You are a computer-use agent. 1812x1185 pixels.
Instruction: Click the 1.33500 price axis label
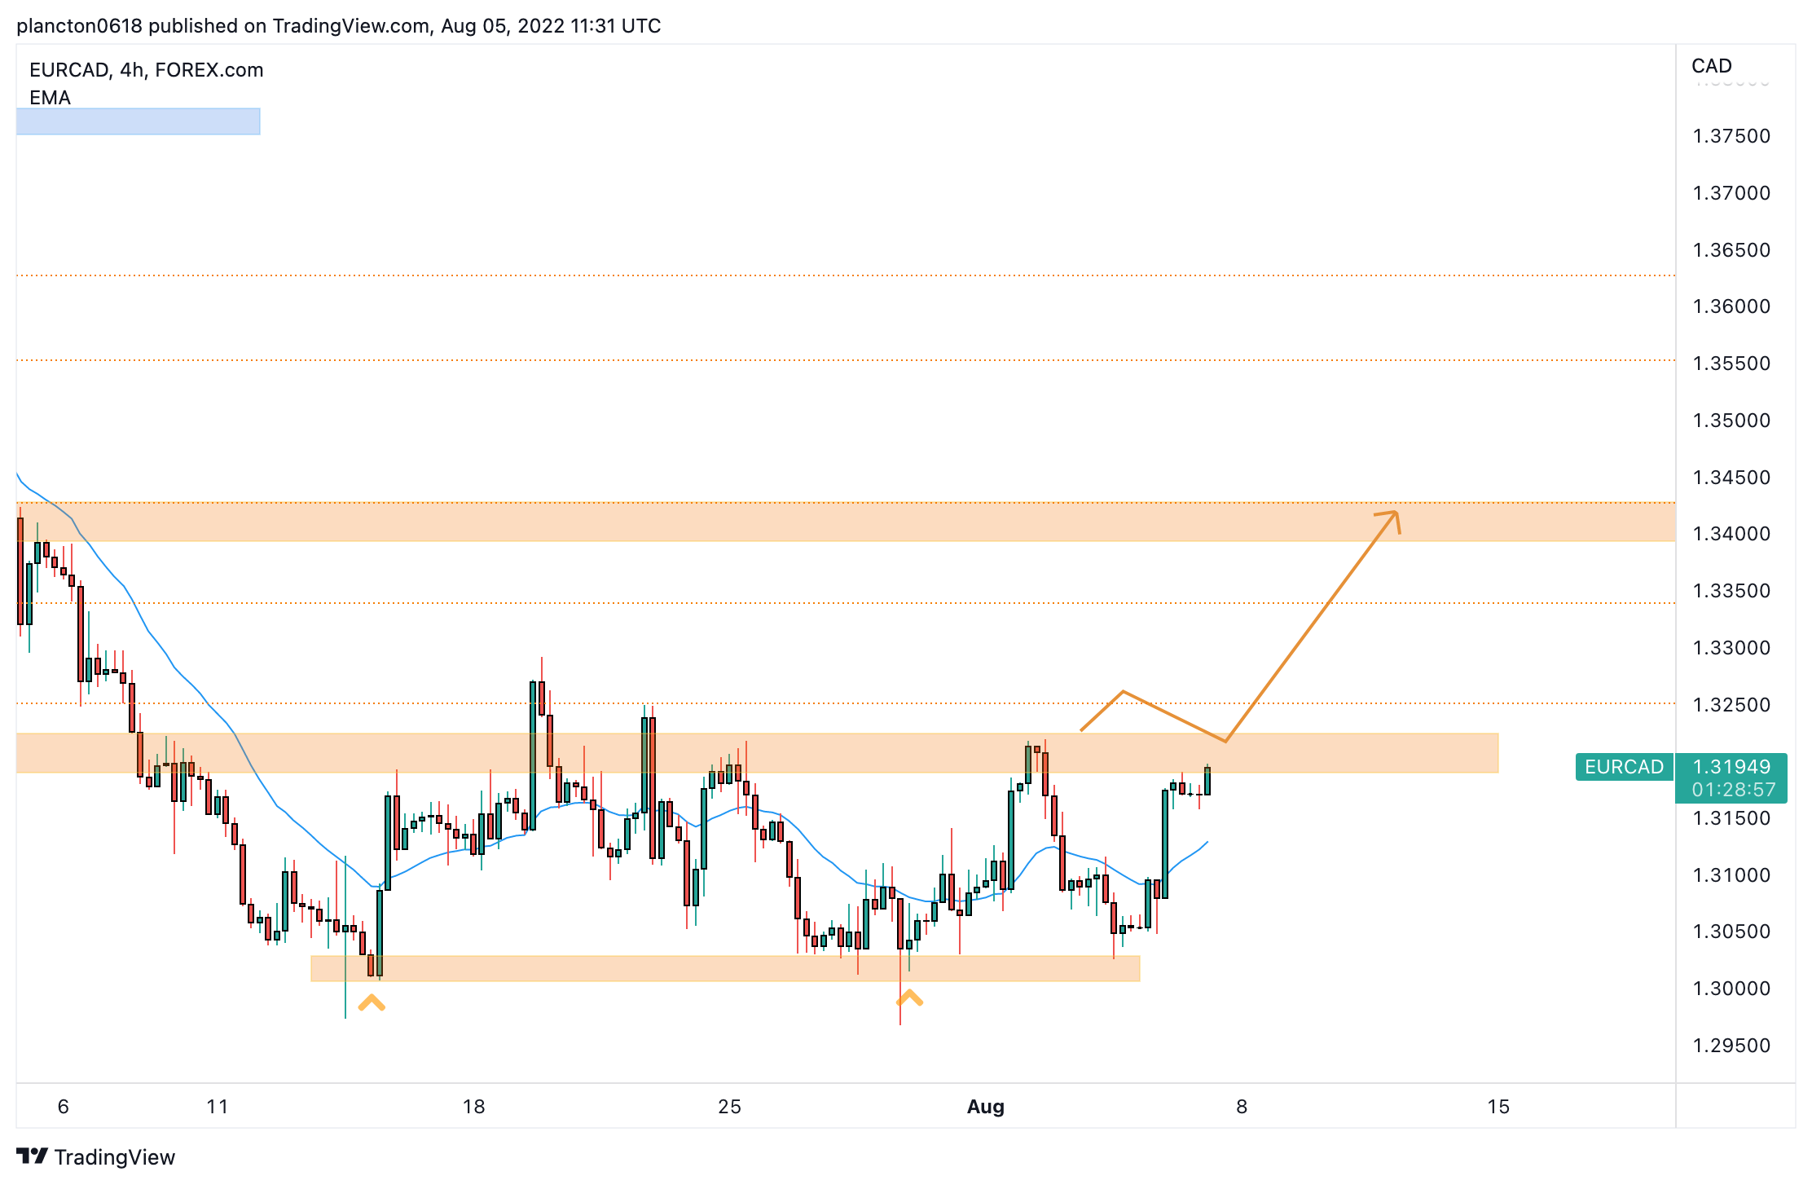tap(1731, 591)
